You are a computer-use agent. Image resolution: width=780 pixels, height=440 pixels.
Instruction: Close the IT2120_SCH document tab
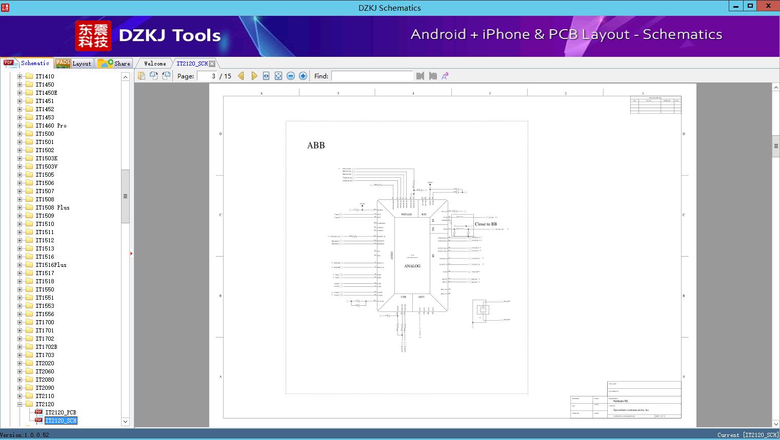[x=212, y=64]
